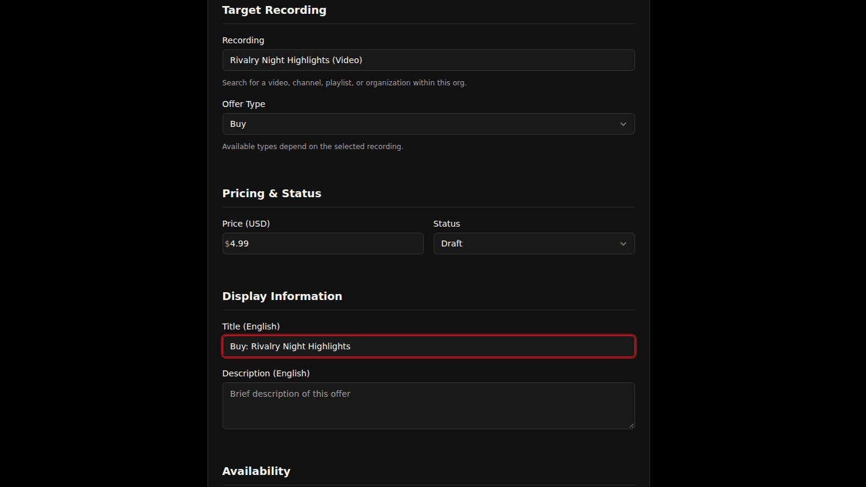Click the "Offer Type" field label
Screen dimensions: 866x487
point(244,104)
